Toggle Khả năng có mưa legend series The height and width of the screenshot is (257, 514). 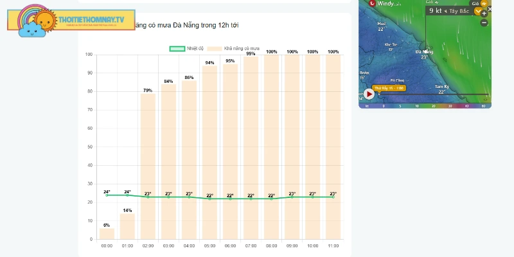coord(233,49)
